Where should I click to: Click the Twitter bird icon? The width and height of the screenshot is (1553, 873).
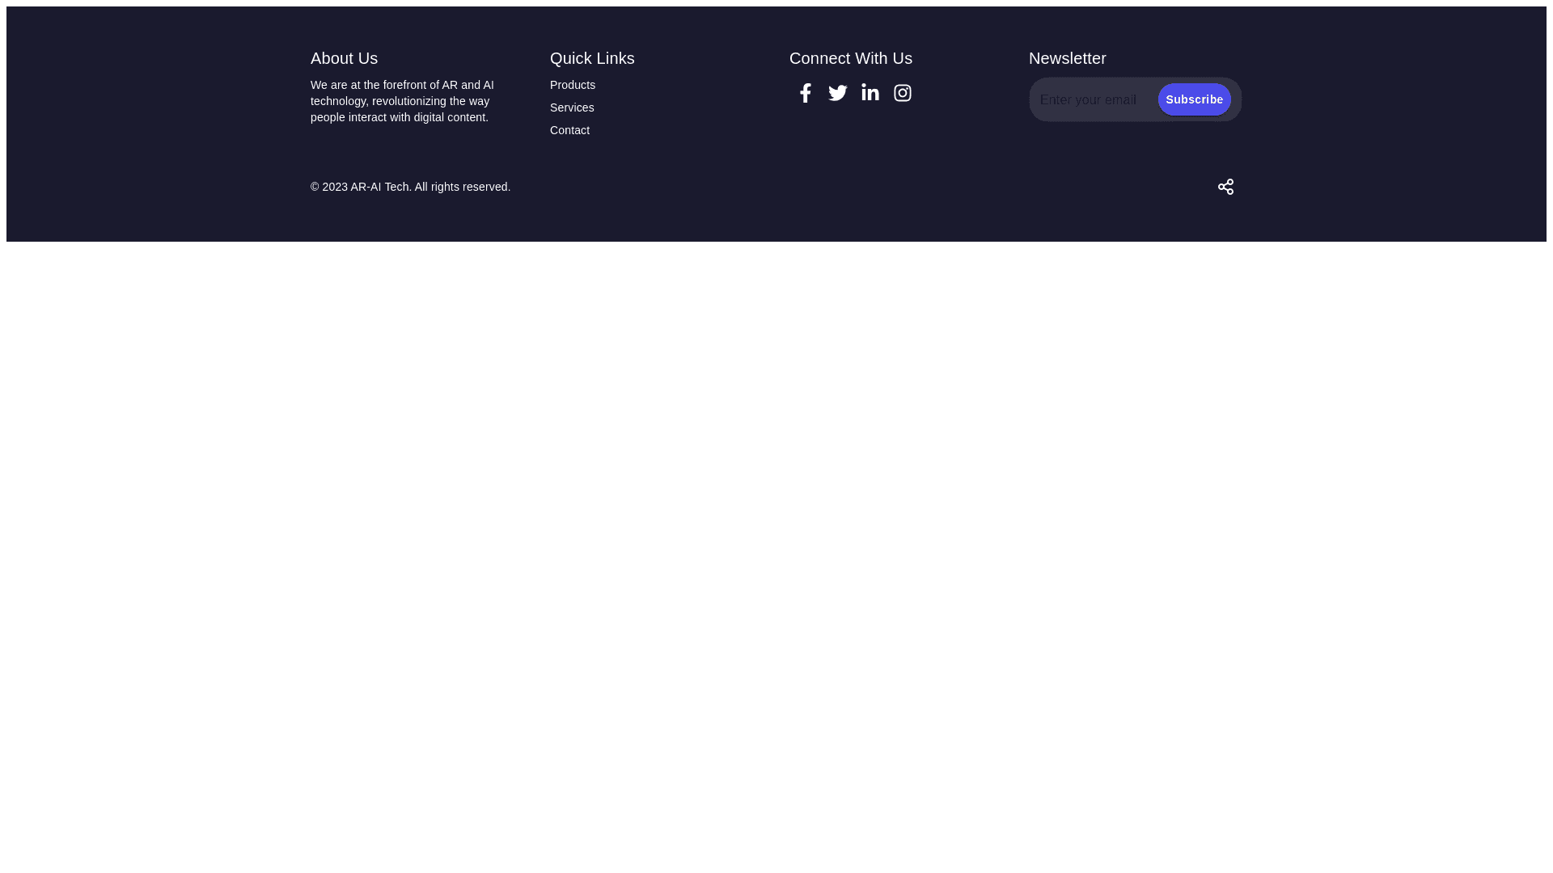click(837, 93)
